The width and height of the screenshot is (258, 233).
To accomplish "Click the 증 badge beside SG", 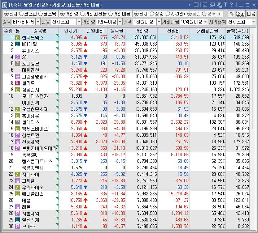I will tap(18, 57).
